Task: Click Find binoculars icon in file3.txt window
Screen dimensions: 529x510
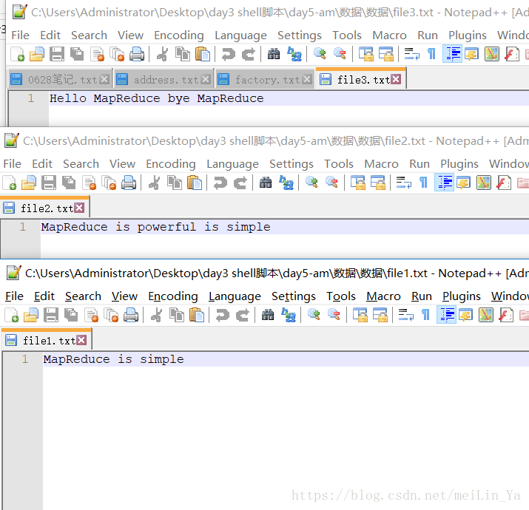Action: [274, 54]
